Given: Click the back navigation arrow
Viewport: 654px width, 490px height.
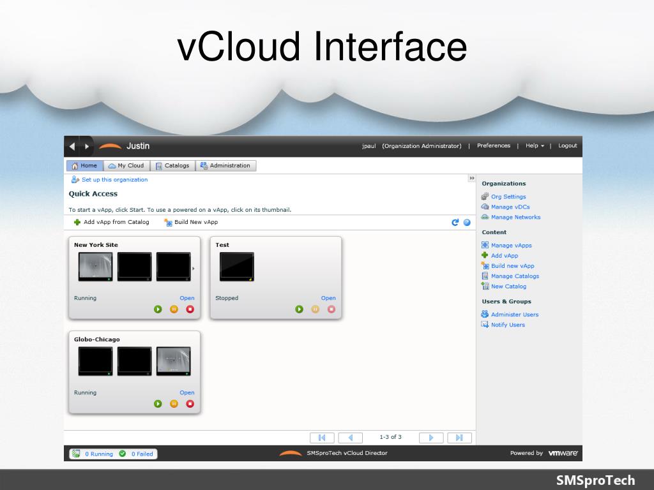Looking at the screenshot, I should coord(72,146).
